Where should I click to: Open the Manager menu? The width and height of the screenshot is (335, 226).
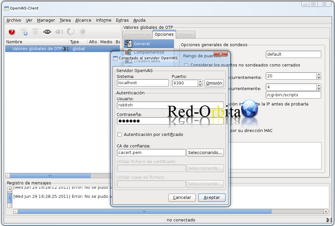(46, 20)
